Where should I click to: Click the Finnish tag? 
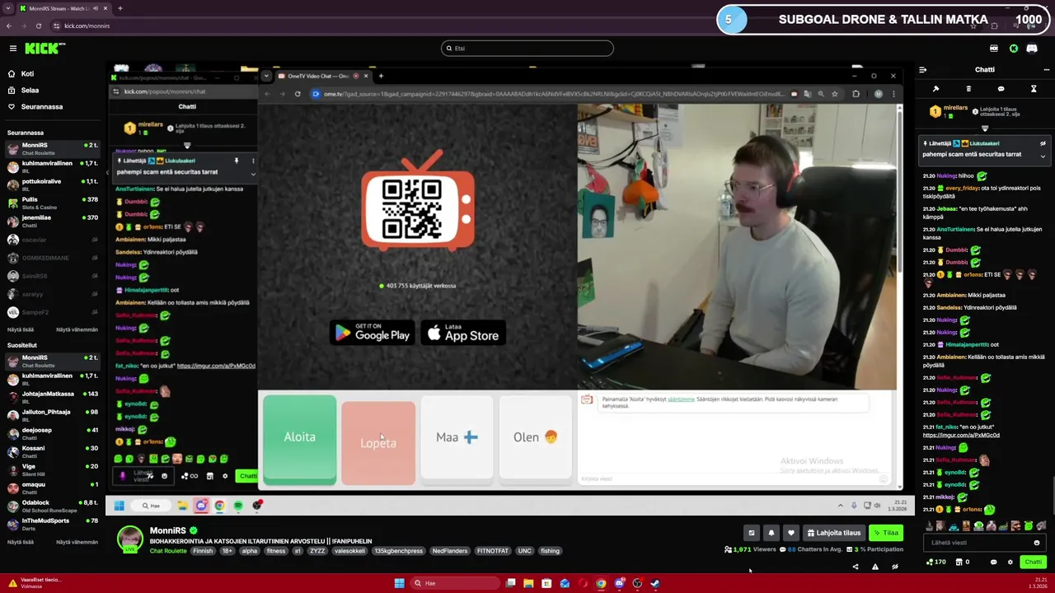(x=203, y=551)
